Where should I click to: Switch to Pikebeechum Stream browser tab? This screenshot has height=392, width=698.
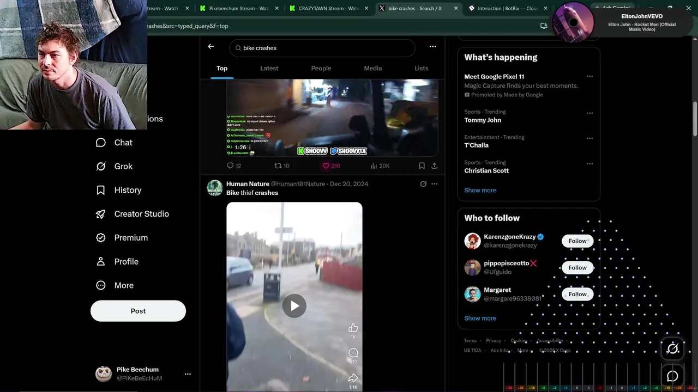coord(239,8)
